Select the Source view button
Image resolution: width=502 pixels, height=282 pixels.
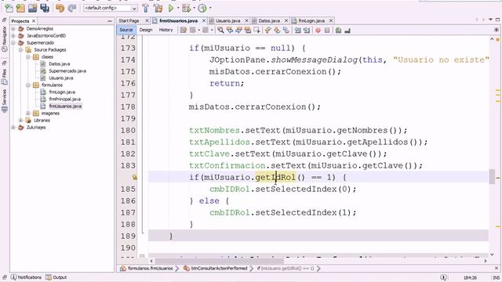(x=126, y=30)
